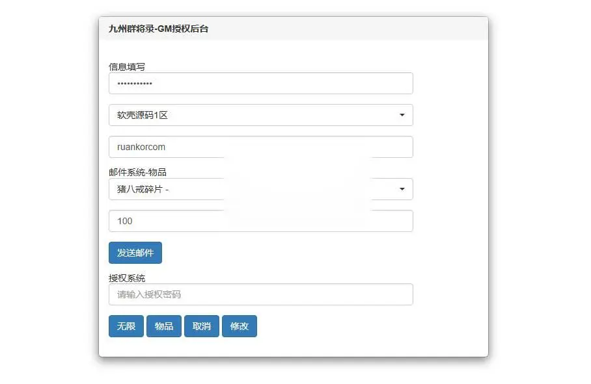Open the 软壳源码1区 server dropdown
Screen dimensions: 591x384
click(x=261, y=115)
